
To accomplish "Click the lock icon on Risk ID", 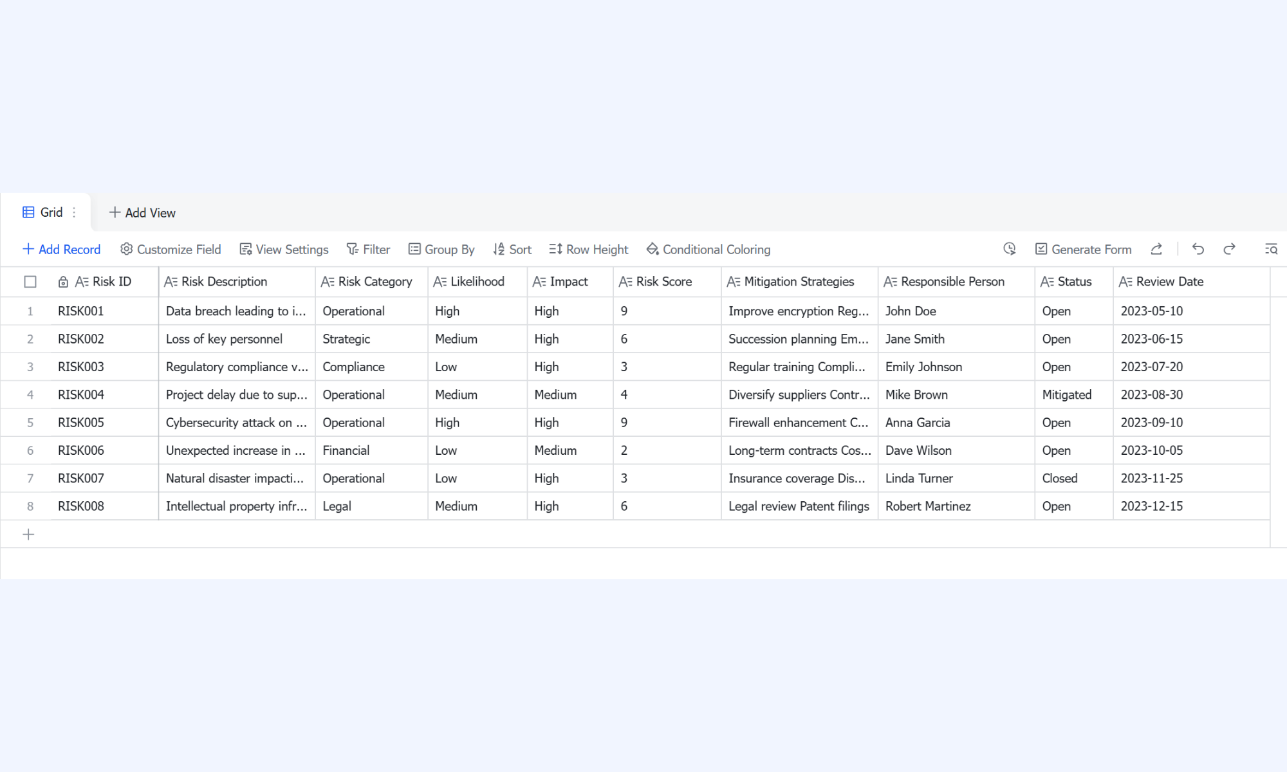I will click(63, 282).
